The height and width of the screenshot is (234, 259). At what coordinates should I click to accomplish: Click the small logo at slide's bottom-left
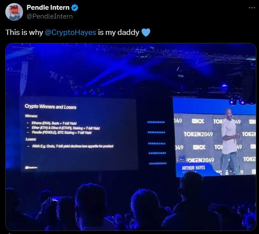coord(31,168)
